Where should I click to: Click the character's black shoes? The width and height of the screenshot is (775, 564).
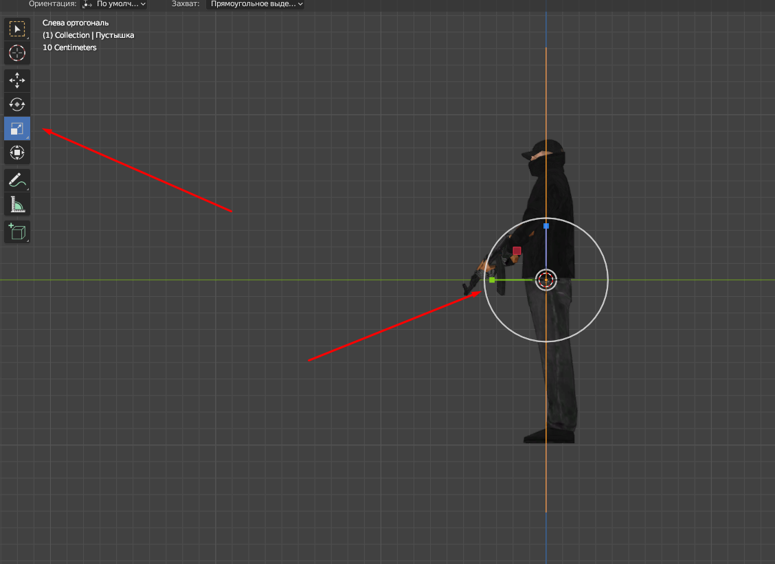[x=548, y=436]
